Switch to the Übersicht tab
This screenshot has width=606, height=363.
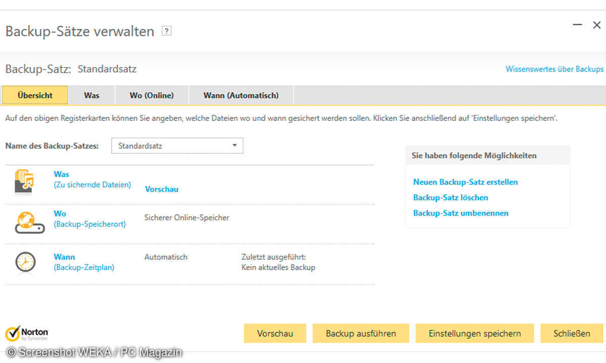click(x=35, y=95)
